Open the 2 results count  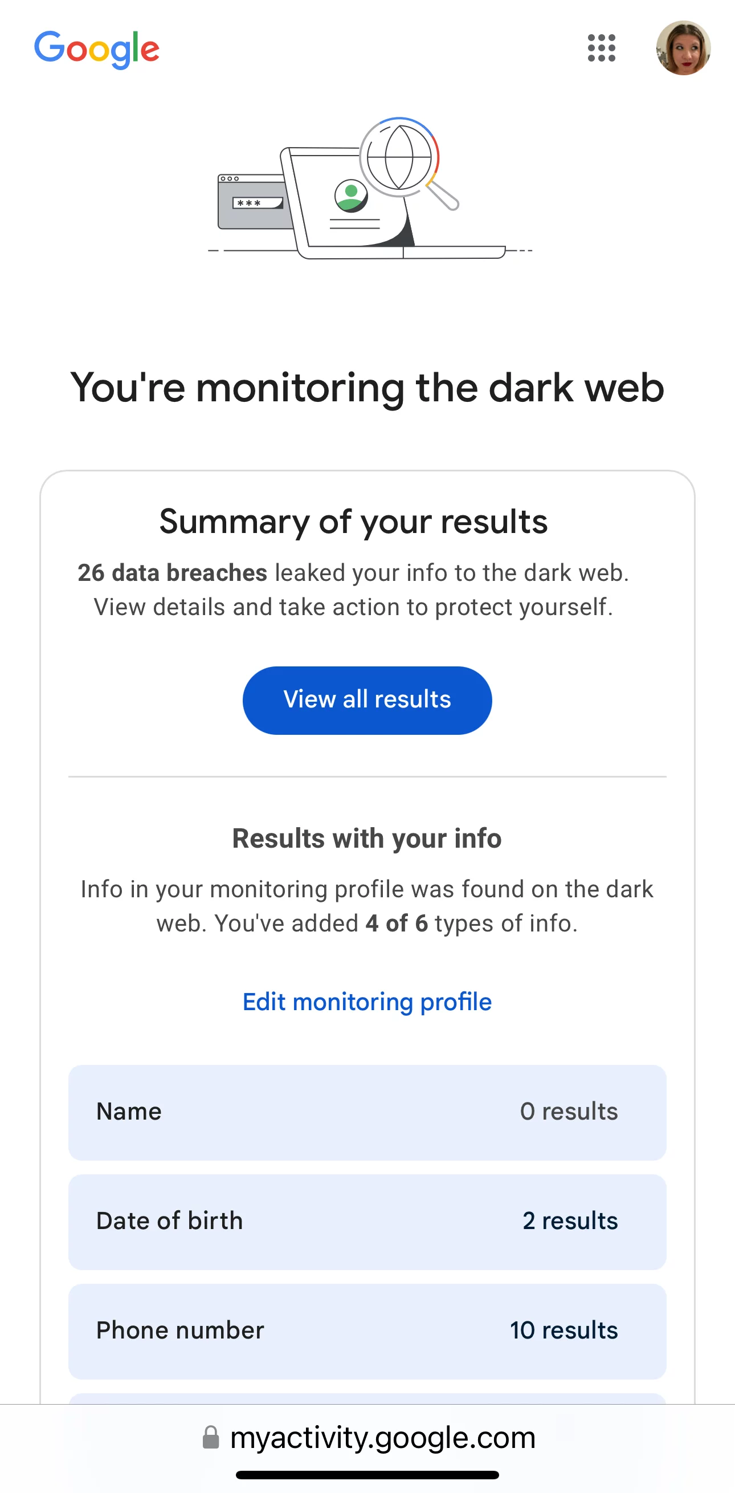click(x=570, y=1221)
